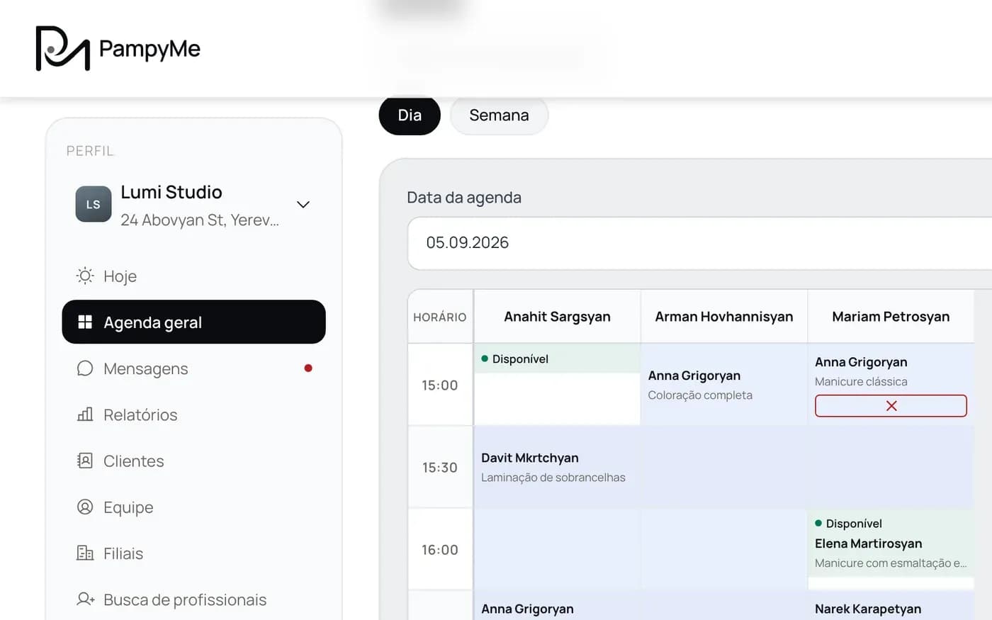Click the HORÁRIO column header

click(x=440, y=317)
